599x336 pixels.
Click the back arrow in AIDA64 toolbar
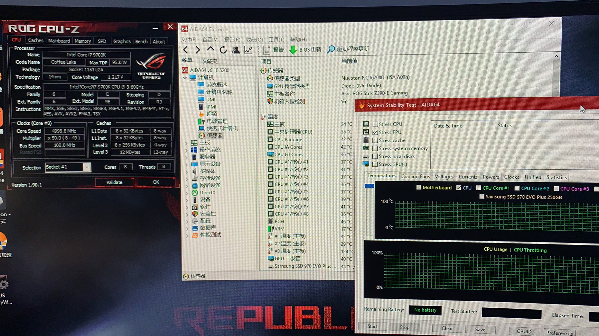point(185,49)
